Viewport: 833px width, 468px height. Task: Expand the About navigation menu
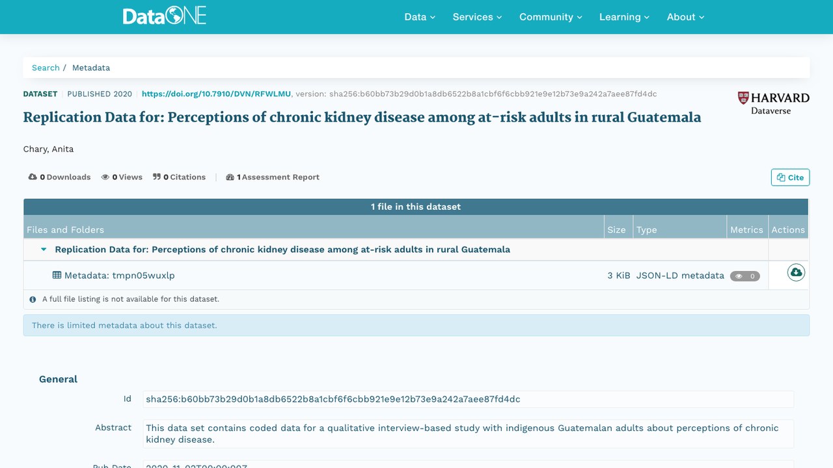pos(686,17)
